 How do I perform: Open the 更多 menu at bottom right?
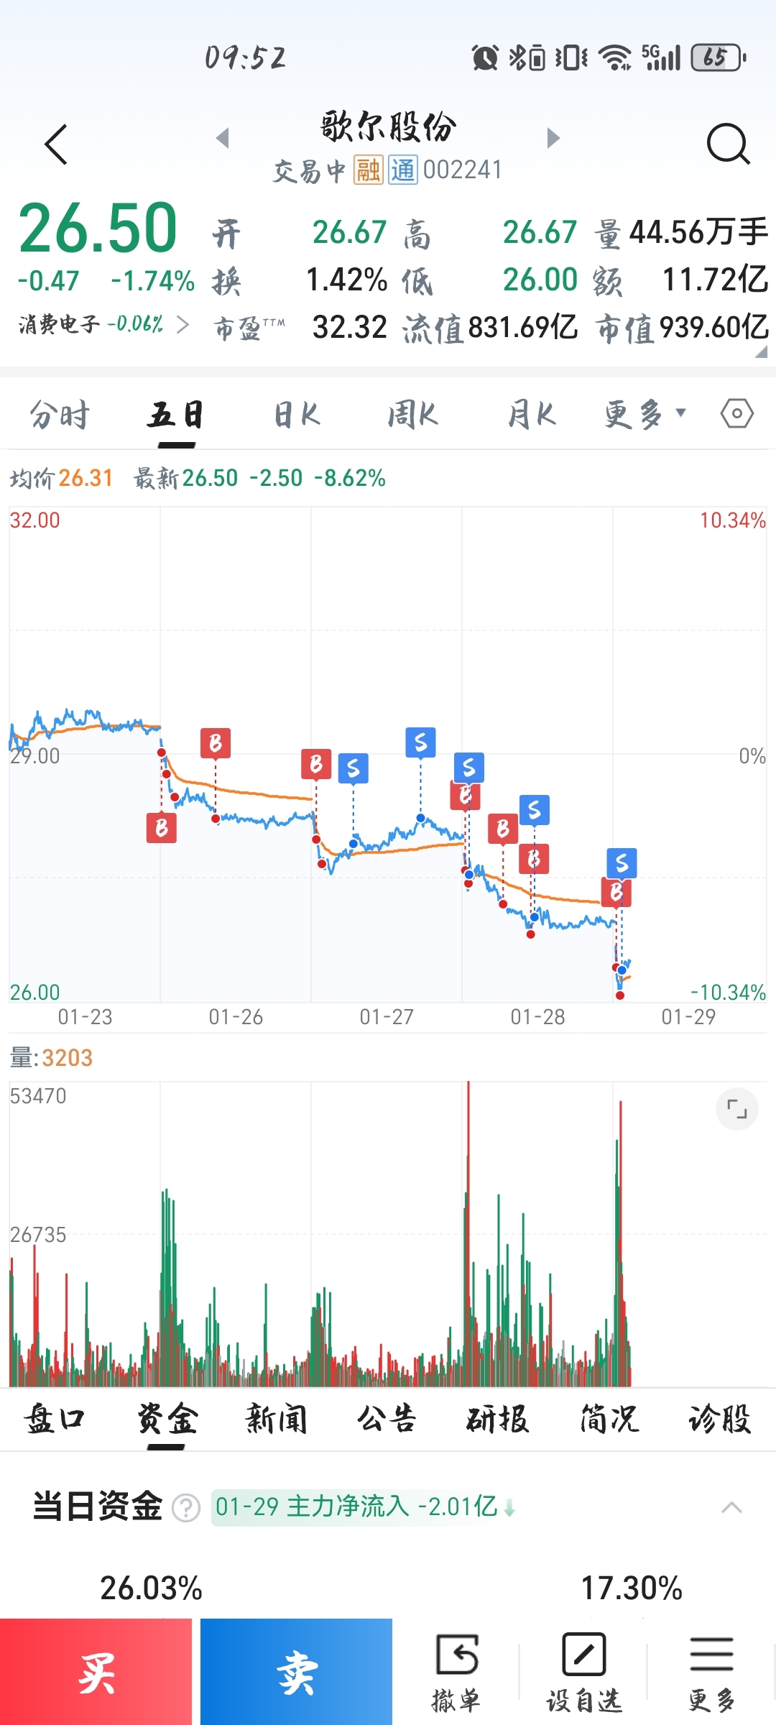click(711, 1670)
